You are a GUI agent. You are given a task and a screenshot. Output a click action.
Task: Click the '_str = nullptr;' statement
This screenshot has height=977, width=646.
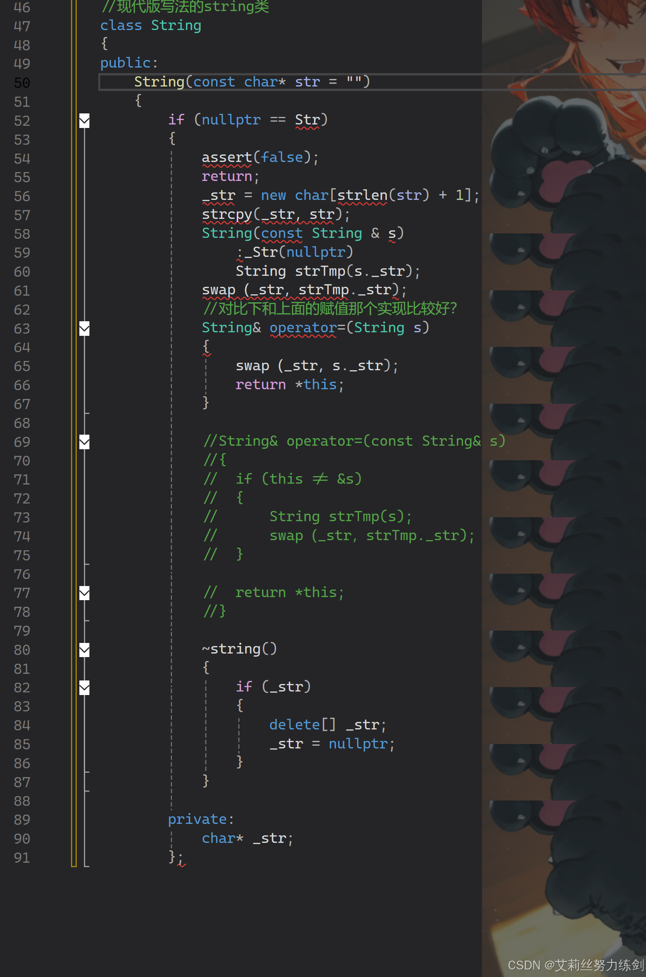[332, 744]
